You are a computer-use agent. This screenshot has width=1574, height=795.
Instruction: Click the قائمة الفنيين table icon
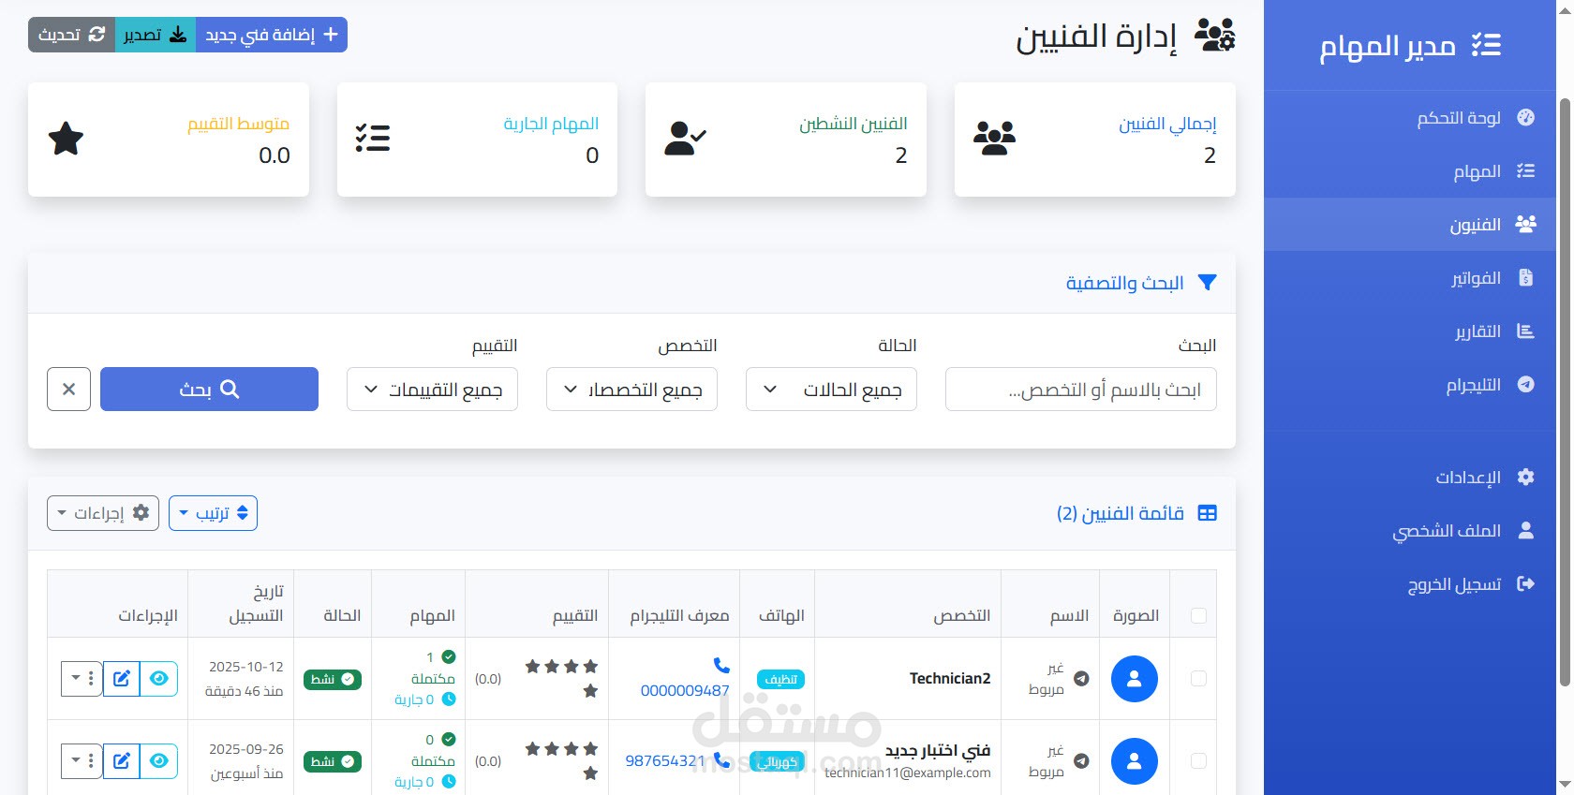click(1207, 513)
